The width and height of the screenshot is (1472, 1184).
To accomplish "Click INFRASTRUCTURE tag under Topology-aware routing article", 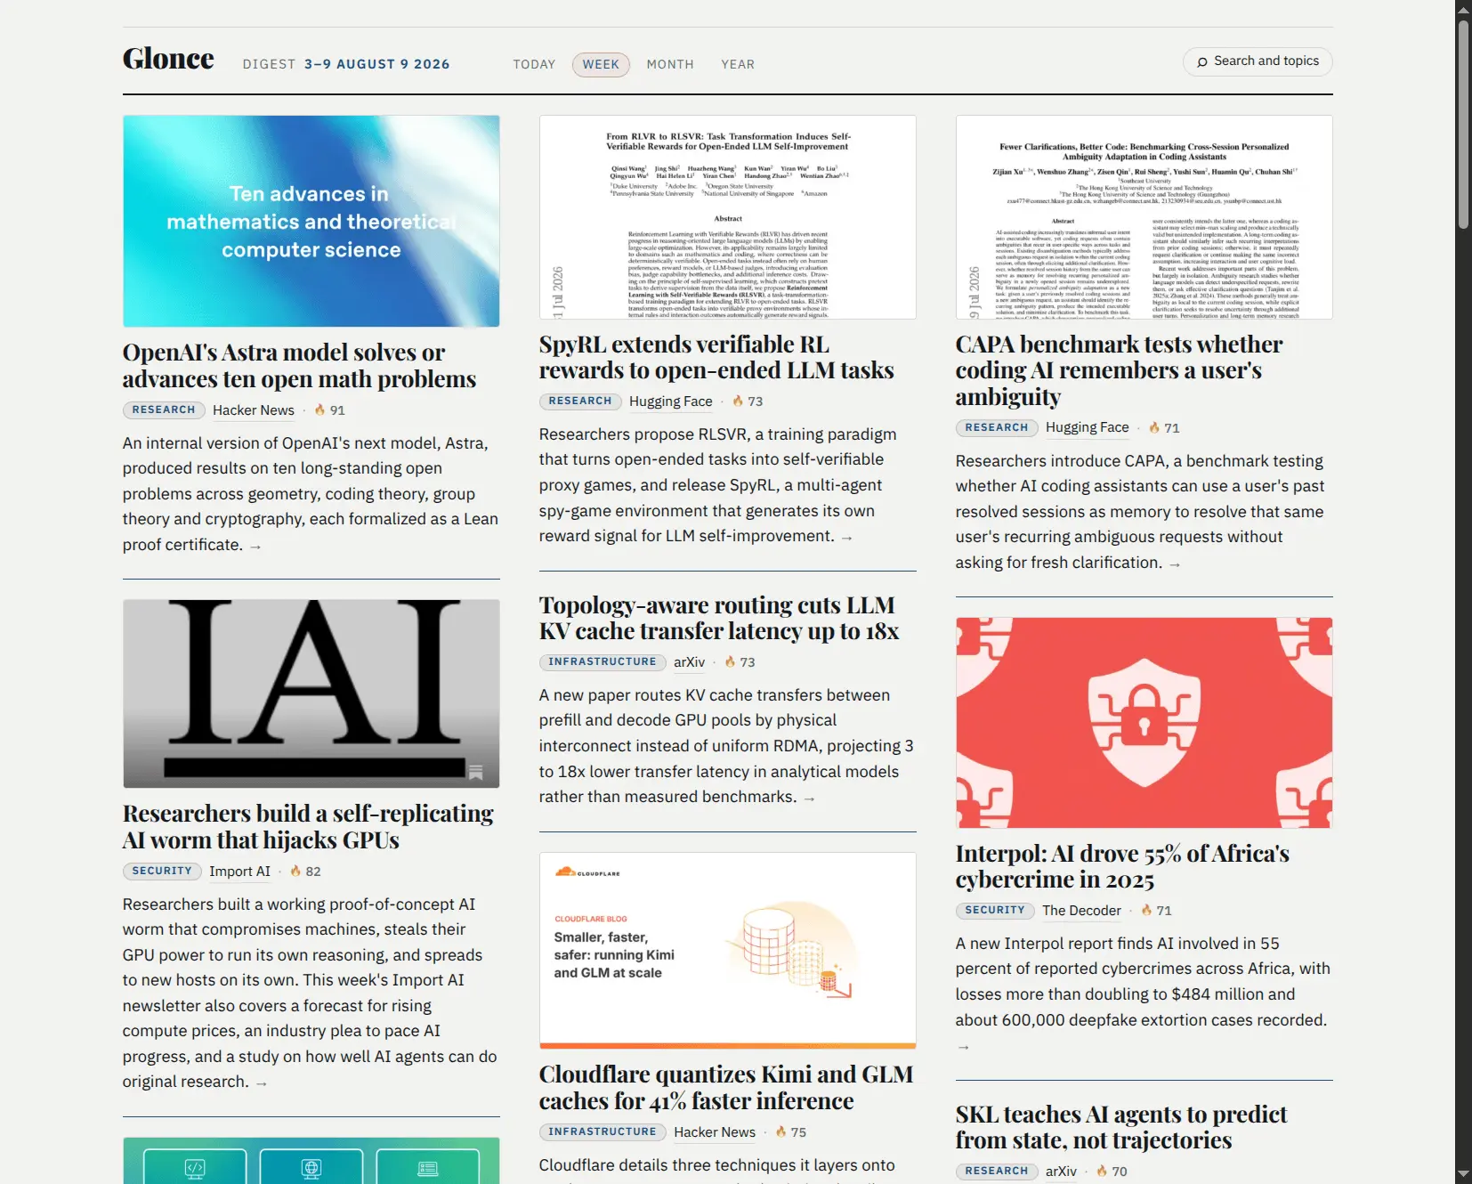I will (x=603, y=662).
